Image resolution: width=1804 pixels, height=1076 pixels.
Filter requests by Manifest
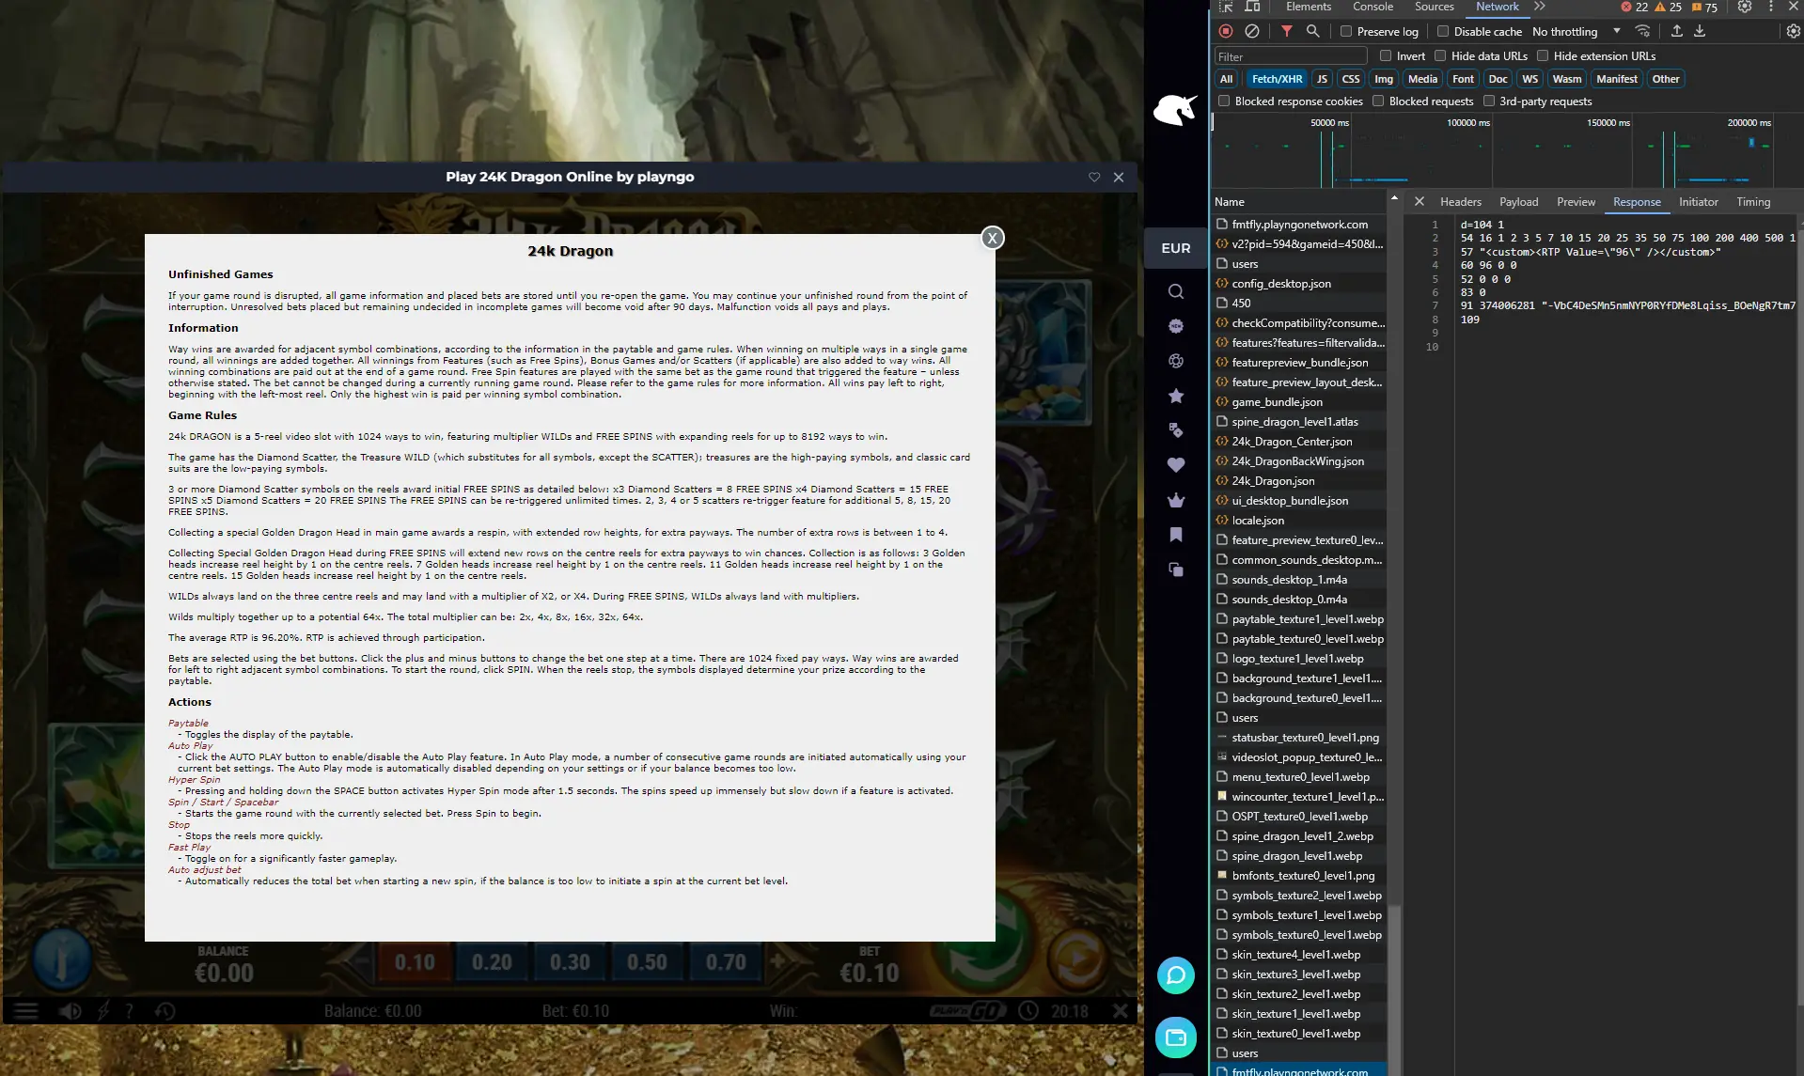click(x=1617, y=79)
